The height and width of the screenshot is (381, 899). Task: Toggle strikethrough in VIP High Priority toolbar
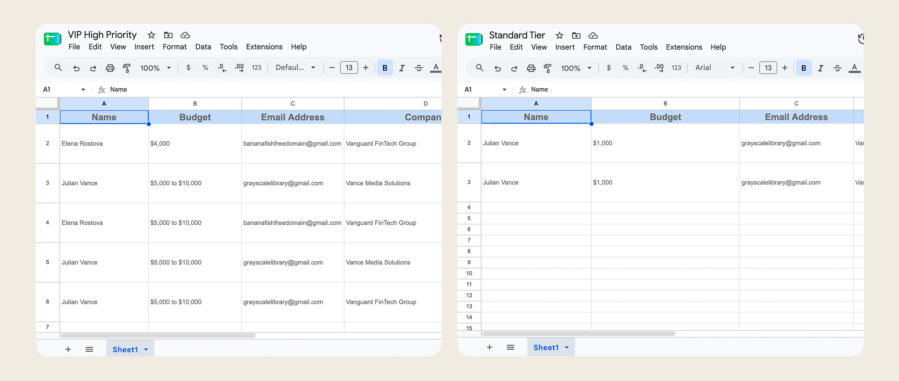coord(419,68)
